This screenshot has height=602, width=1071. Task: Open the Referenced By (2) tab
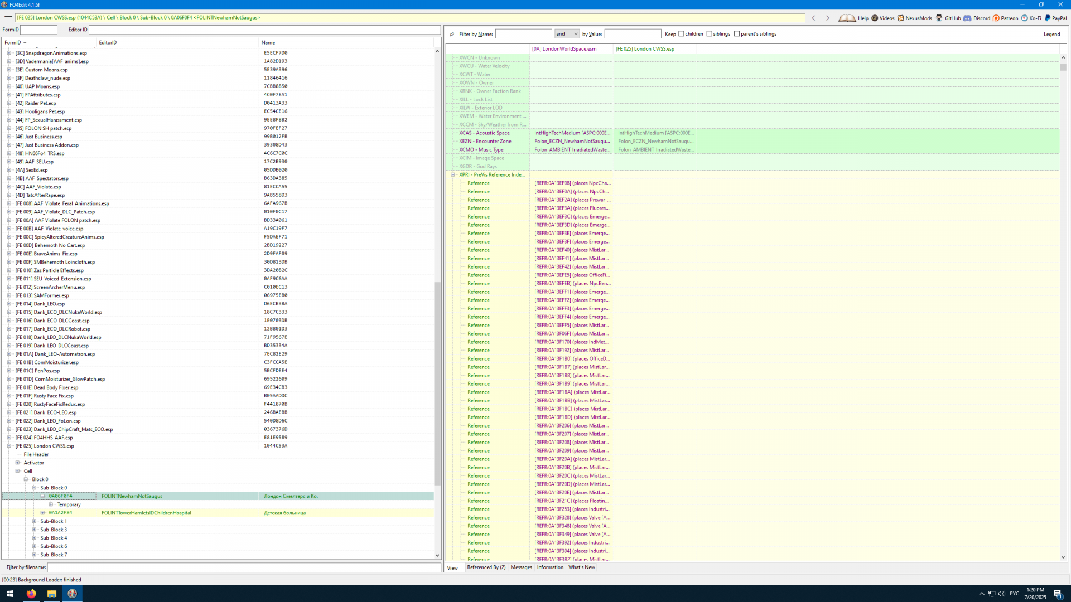(486, 567)
